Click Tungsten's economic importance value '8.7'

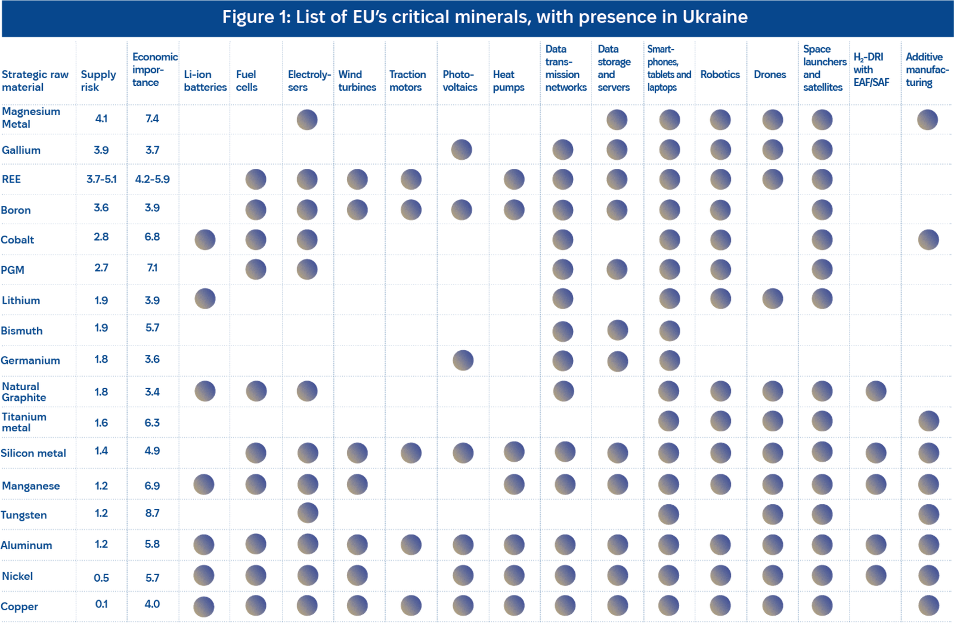click(152, 513)
